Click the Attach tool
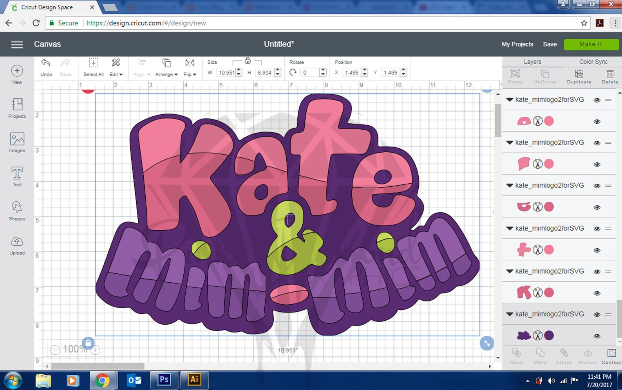This screenshot has width=622, height=390. [x=564, y=357]
